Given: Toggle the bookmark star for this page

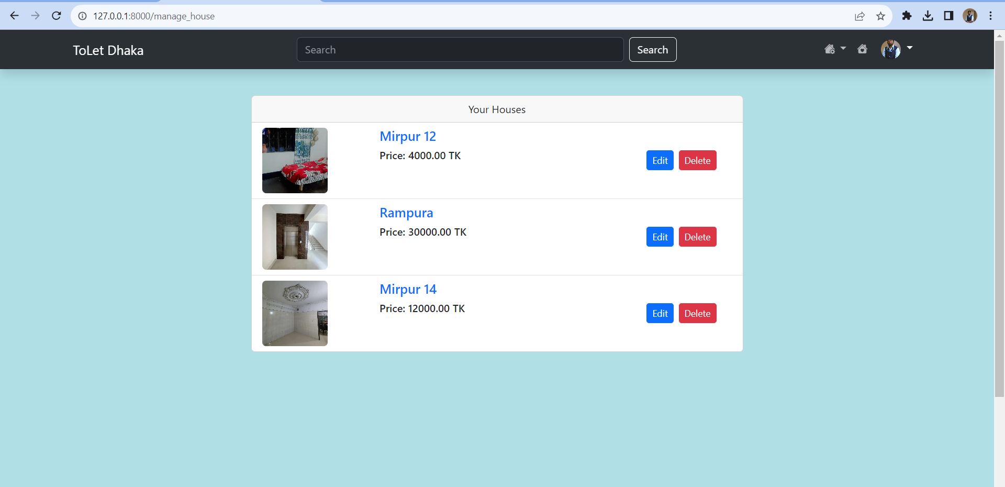Looking at the screenshot, I should (881, 16).
